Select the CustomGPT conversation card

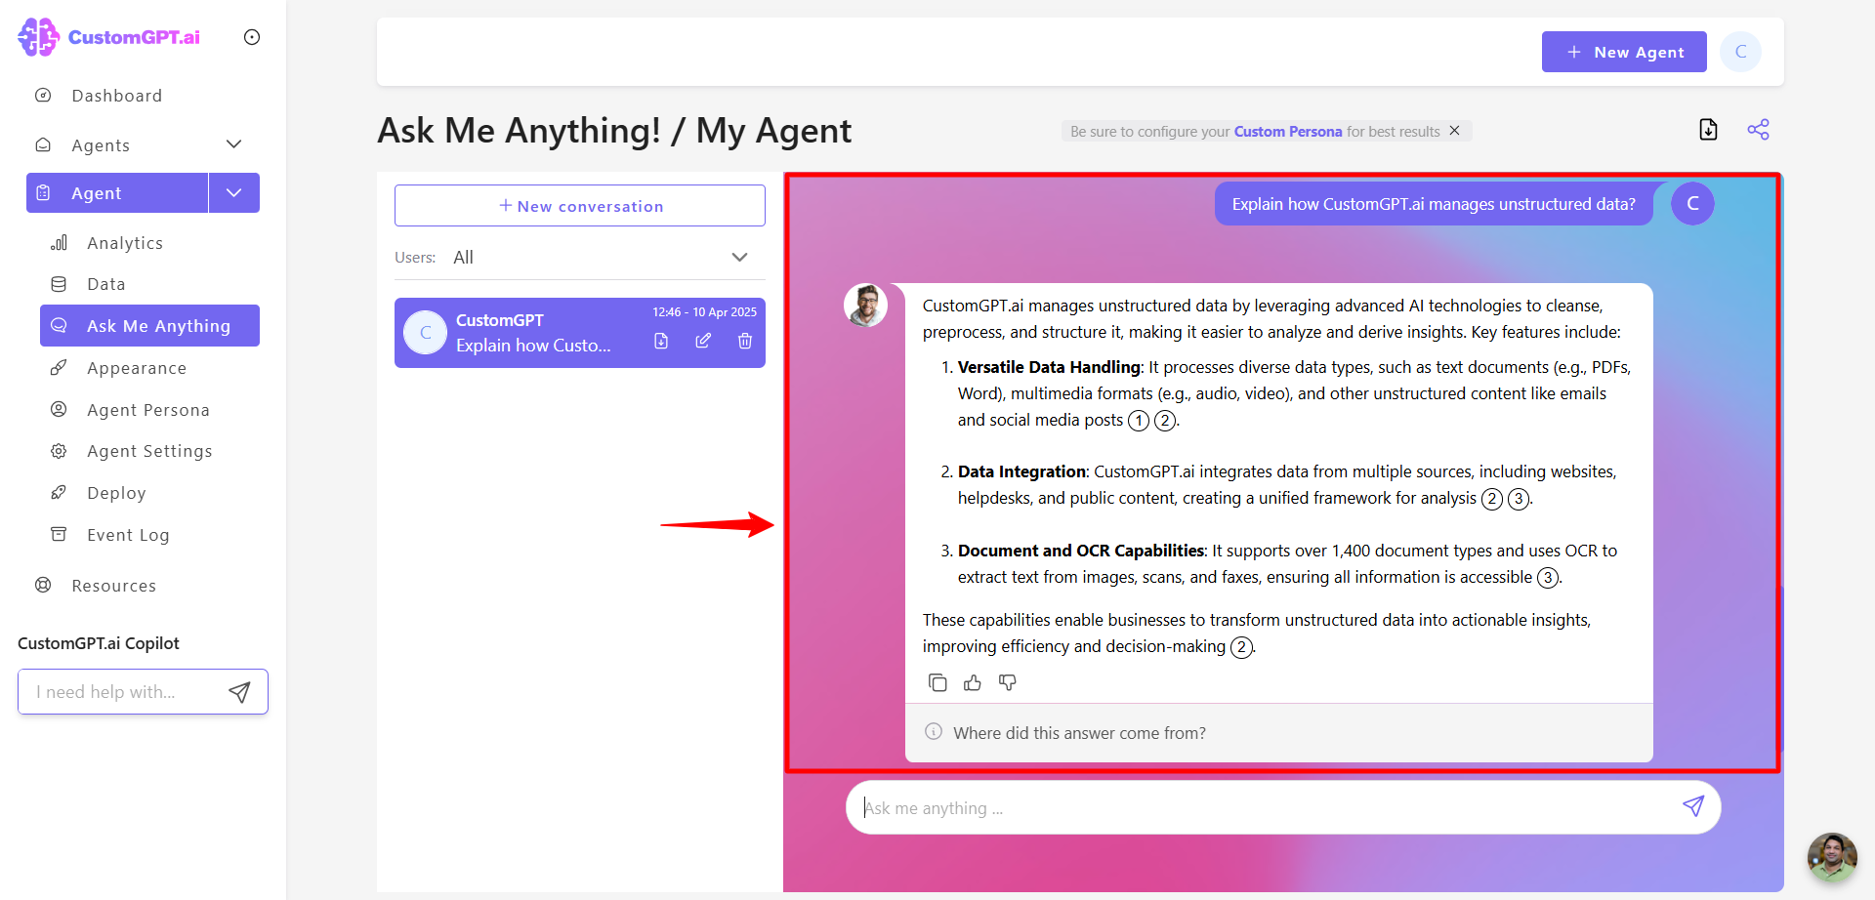click(x=580, y=333)
